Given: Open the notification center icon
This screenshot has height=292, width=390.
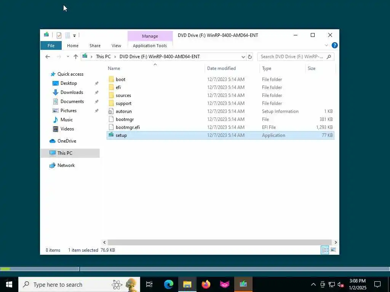Looking at the screenshot, I should pos(377,284).
